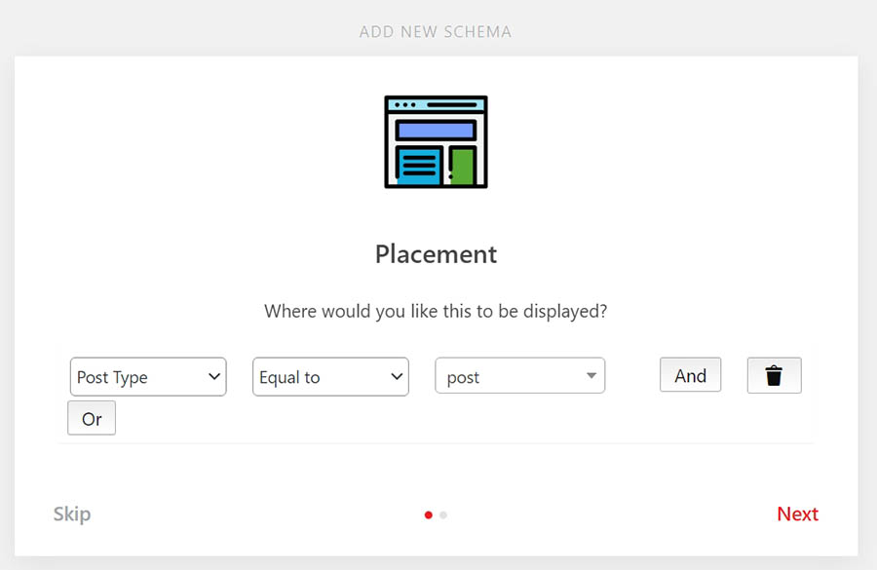
Task: Click the ADD NEW SCHEMA title
Action: [436, 32]
